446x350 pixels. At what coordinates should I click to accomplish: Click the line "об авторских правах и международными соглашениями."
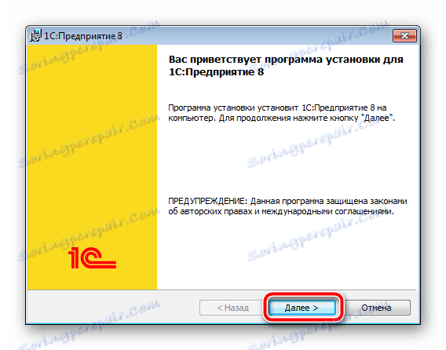coord(281,212)
